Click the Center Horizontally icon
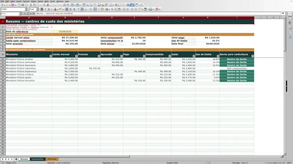 click(70, 9)
